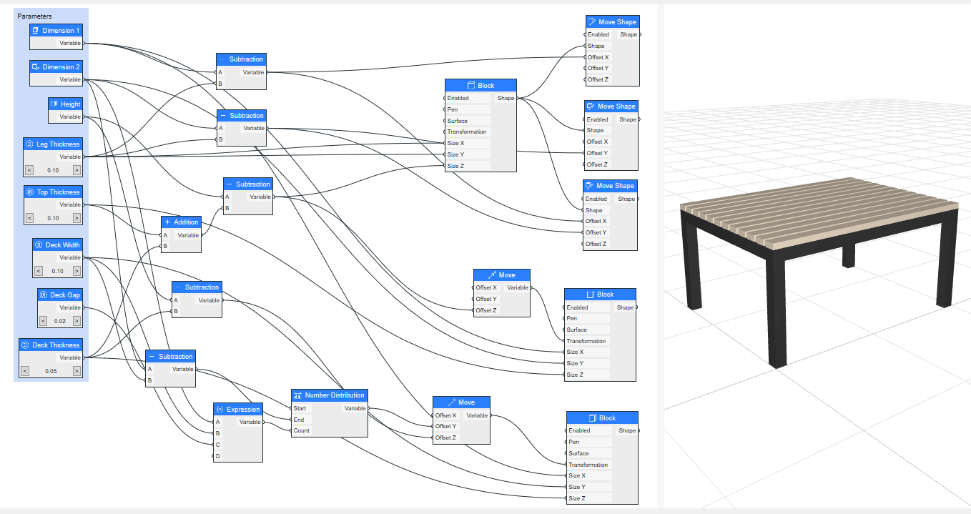Click the Deck Gap 0.02 value field
This screenshot has width=971, height=514.
point(60,321)
